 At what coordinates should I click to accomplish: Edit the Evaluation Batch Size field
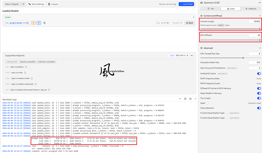255,62
